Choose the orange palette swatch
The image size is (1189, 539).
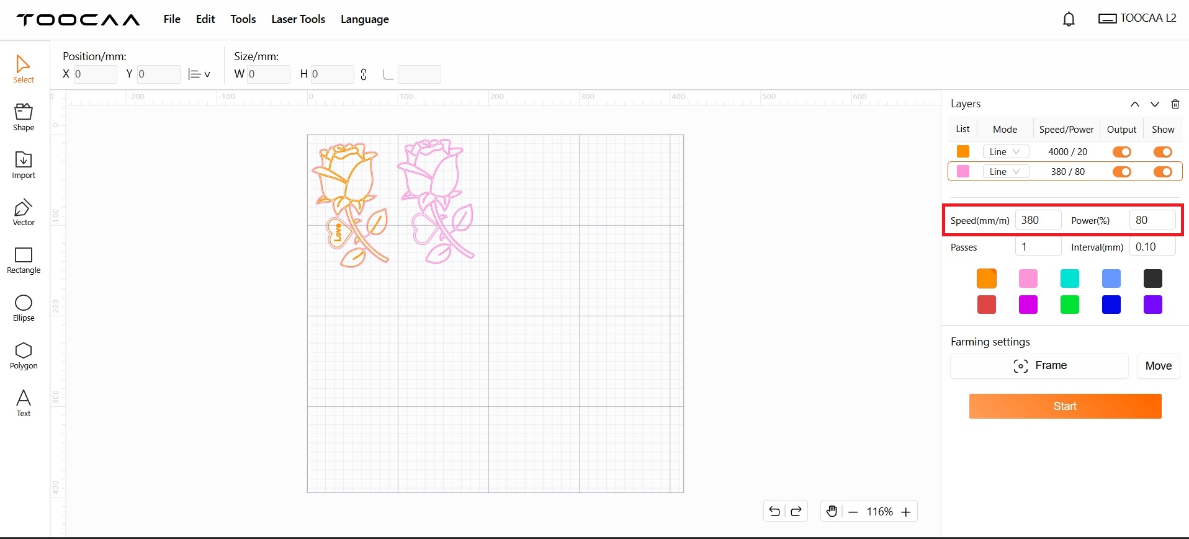[987, 278]
